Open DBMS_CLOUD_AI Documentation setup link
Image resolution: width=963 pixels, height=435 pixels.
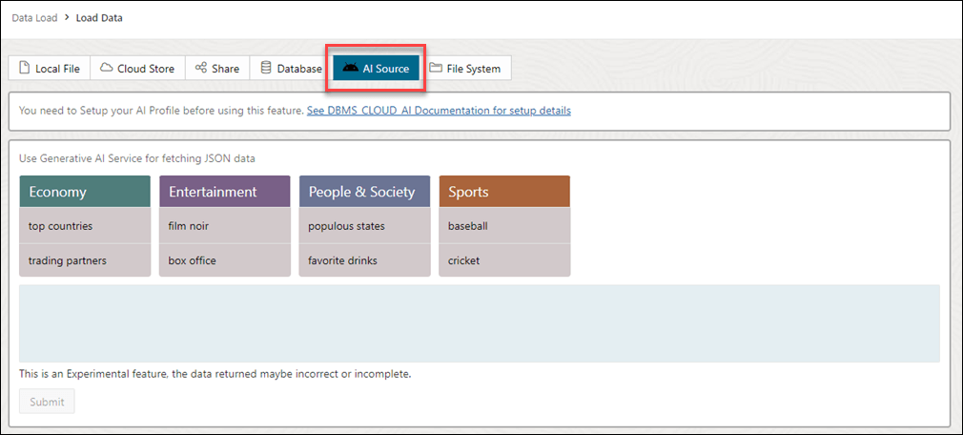pyautogui.click(x=439, y=111)
